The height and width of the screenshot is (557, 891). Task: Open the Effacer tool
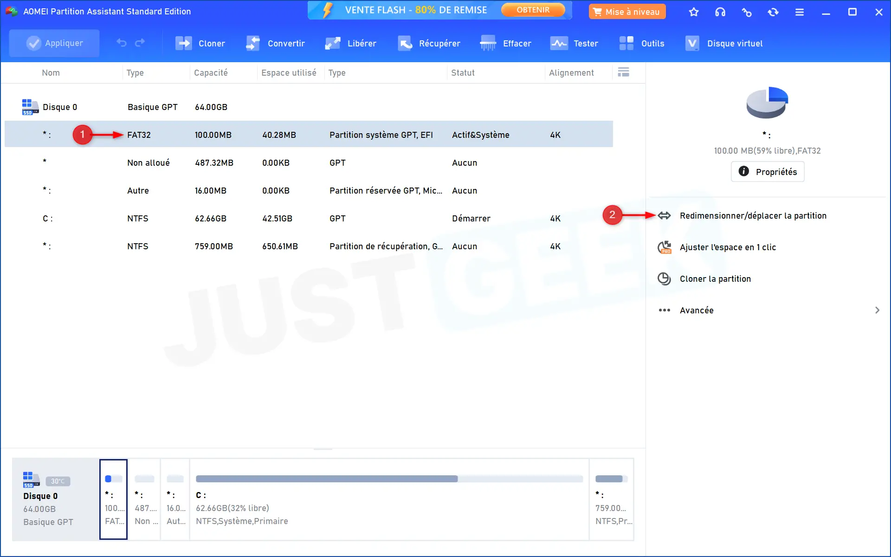click(x=506, y=43)
